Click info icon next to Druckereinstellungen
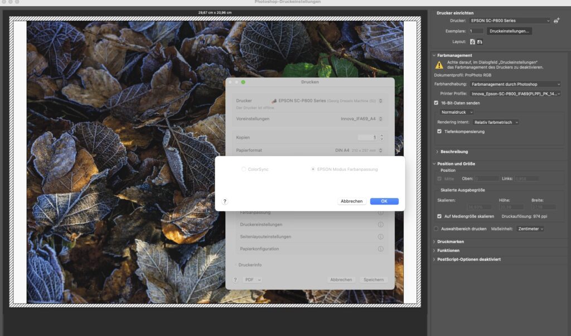The width and height of the screenshot is (571, 336). pos(380,224)
